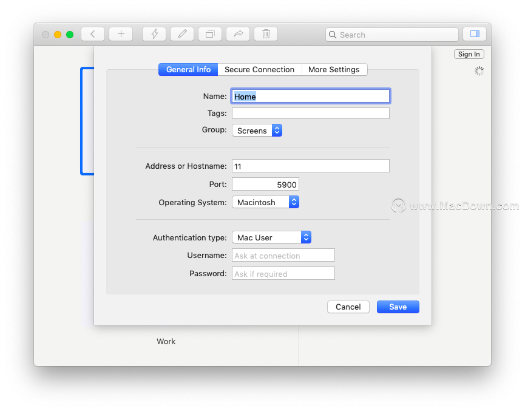Click the lightning bolt quick connect icon
Screen dimensions: 525x411
pos(154,34)
